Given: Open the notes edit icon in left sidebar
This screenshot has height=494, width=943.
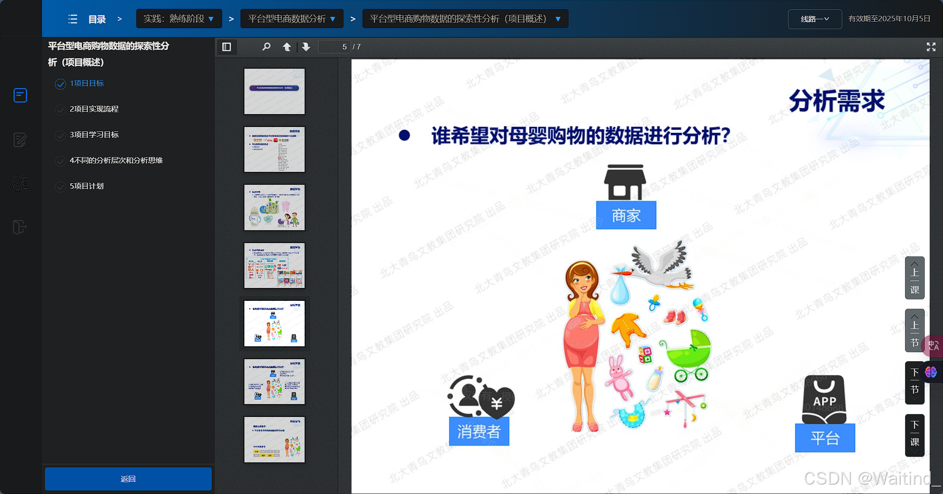Looking at the screenshot, I should (20, 140).
